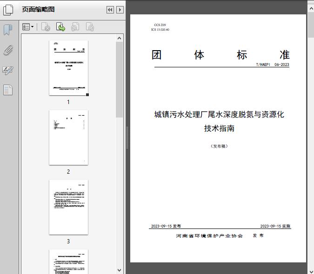Click the standard number T/HAEPI 06-2023
The height and width of the screenshot is (274, 314).
point(273,65)
